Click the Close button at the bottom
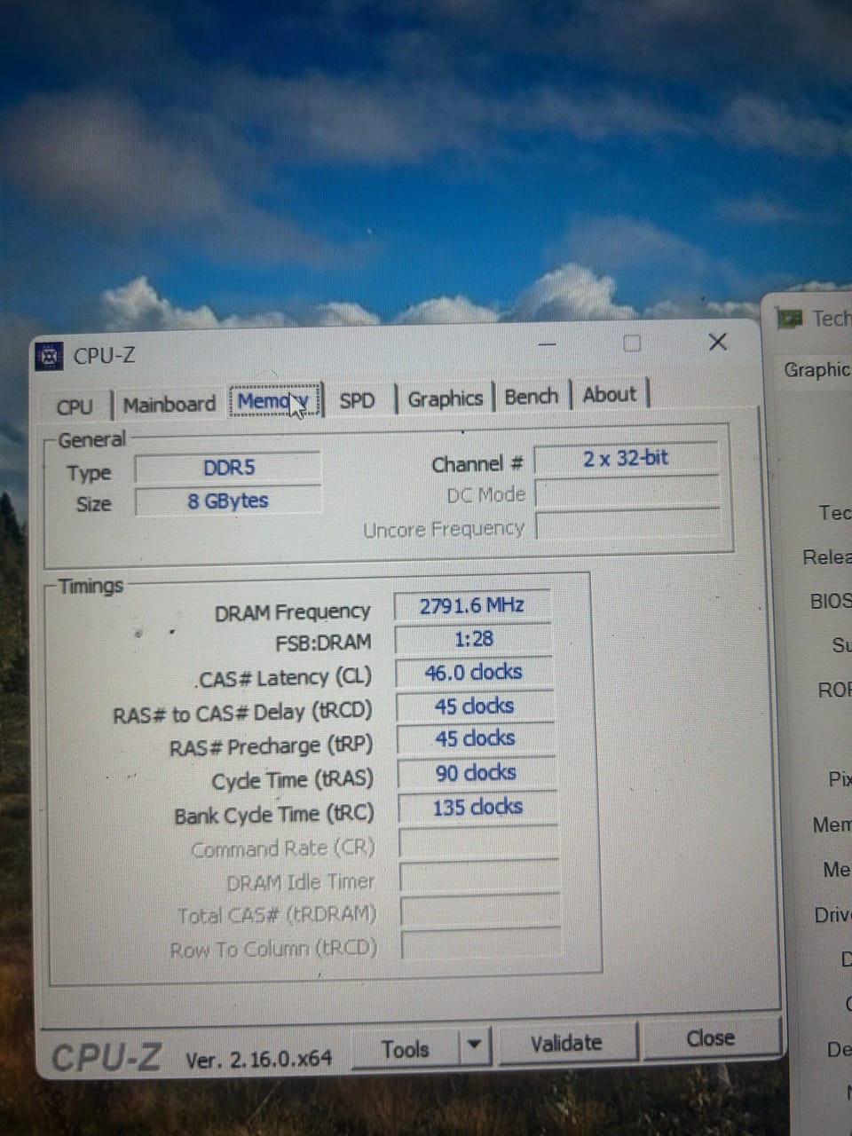852x1136 pixels. (x=710, y=1037)
